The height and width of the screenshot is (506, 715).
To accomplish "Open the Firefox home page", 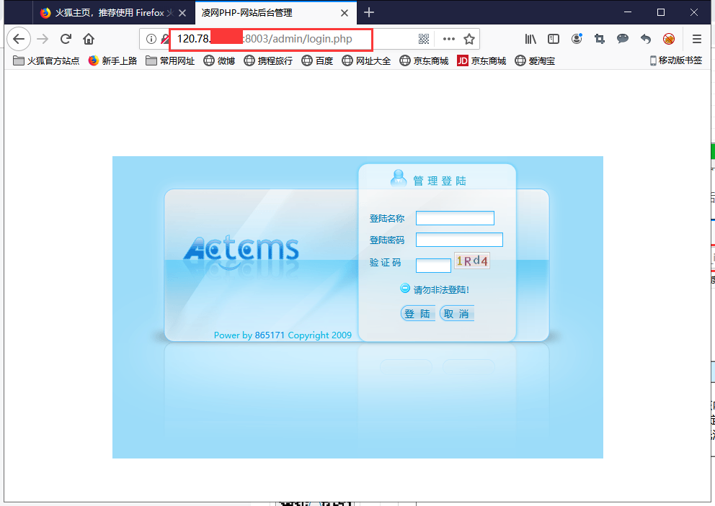I will coord(89,39).
